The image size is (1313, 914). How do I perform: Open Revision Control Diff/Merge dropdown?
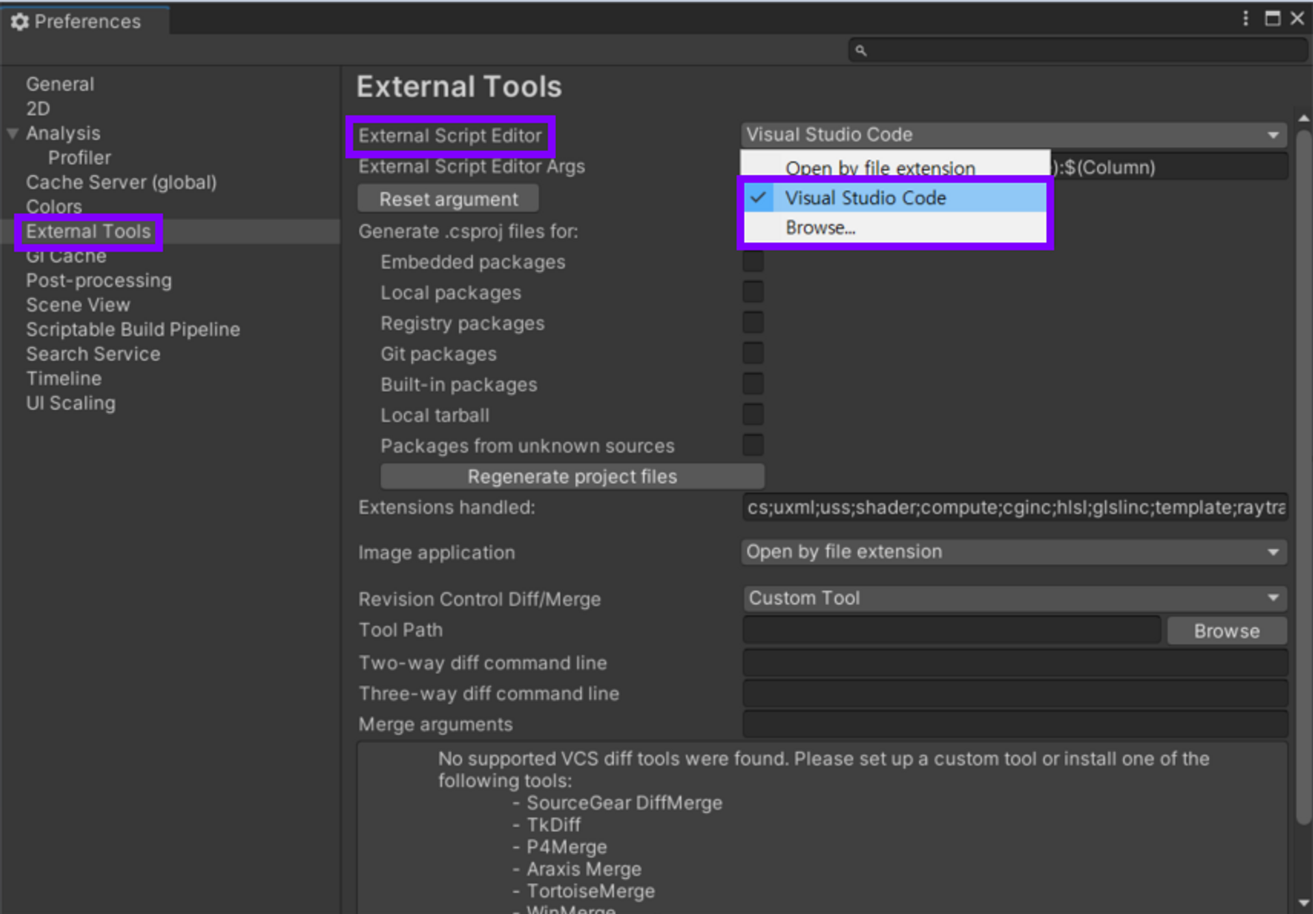[1014, 599]
